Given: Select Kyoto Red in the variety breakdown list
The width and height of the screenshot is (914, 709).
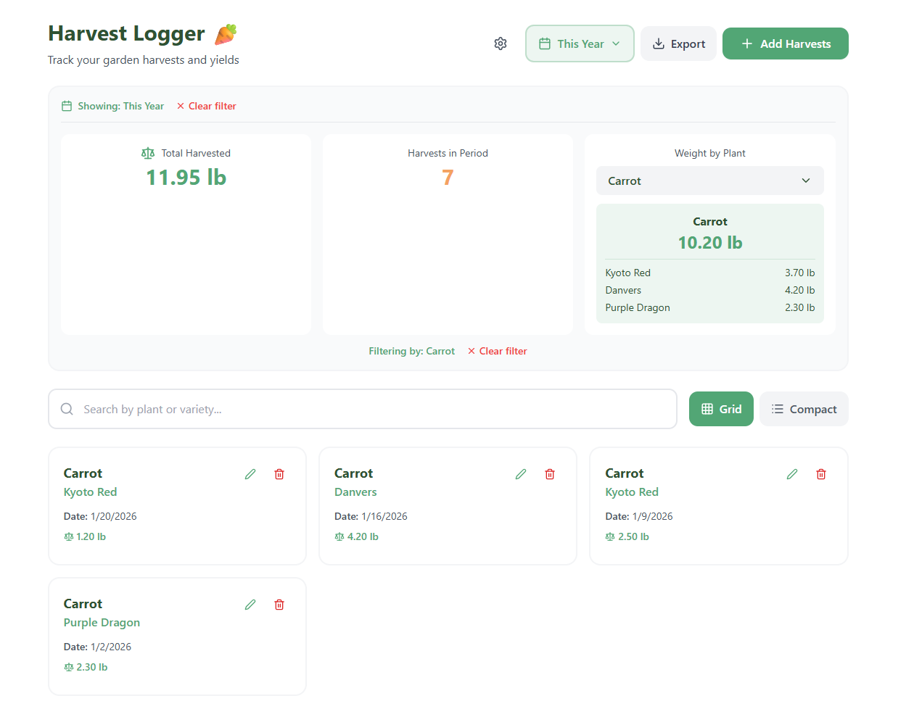Looking at the screenshot, I should coord(627,273).
